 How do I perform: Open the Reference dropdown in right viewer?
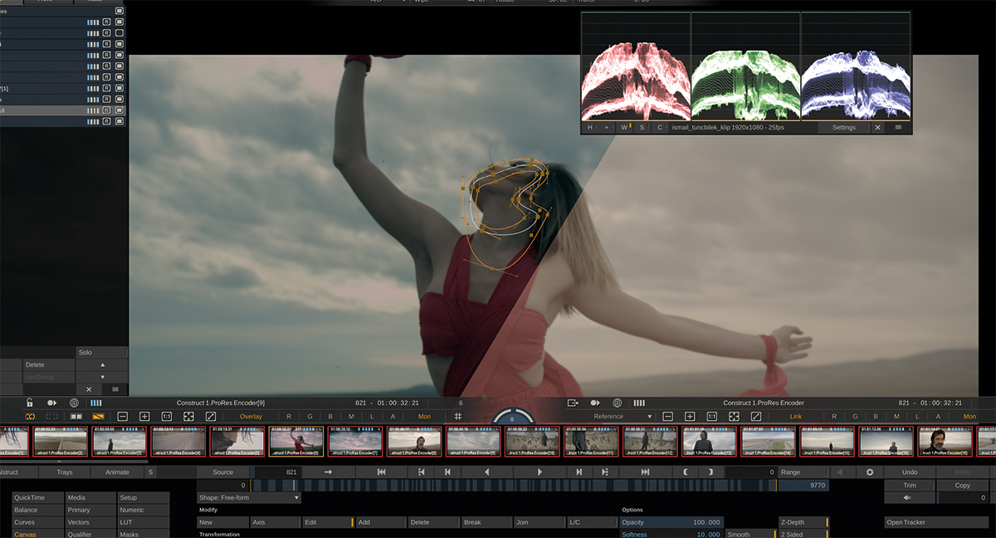tap(621, 416)
